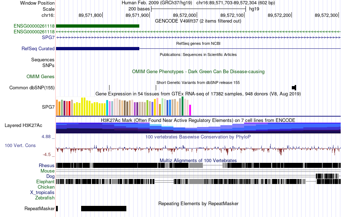The height and width of the screenshot is (217, 341).
Task: Open the RefSeq Curated track label
Action: (x=38, y=49)
